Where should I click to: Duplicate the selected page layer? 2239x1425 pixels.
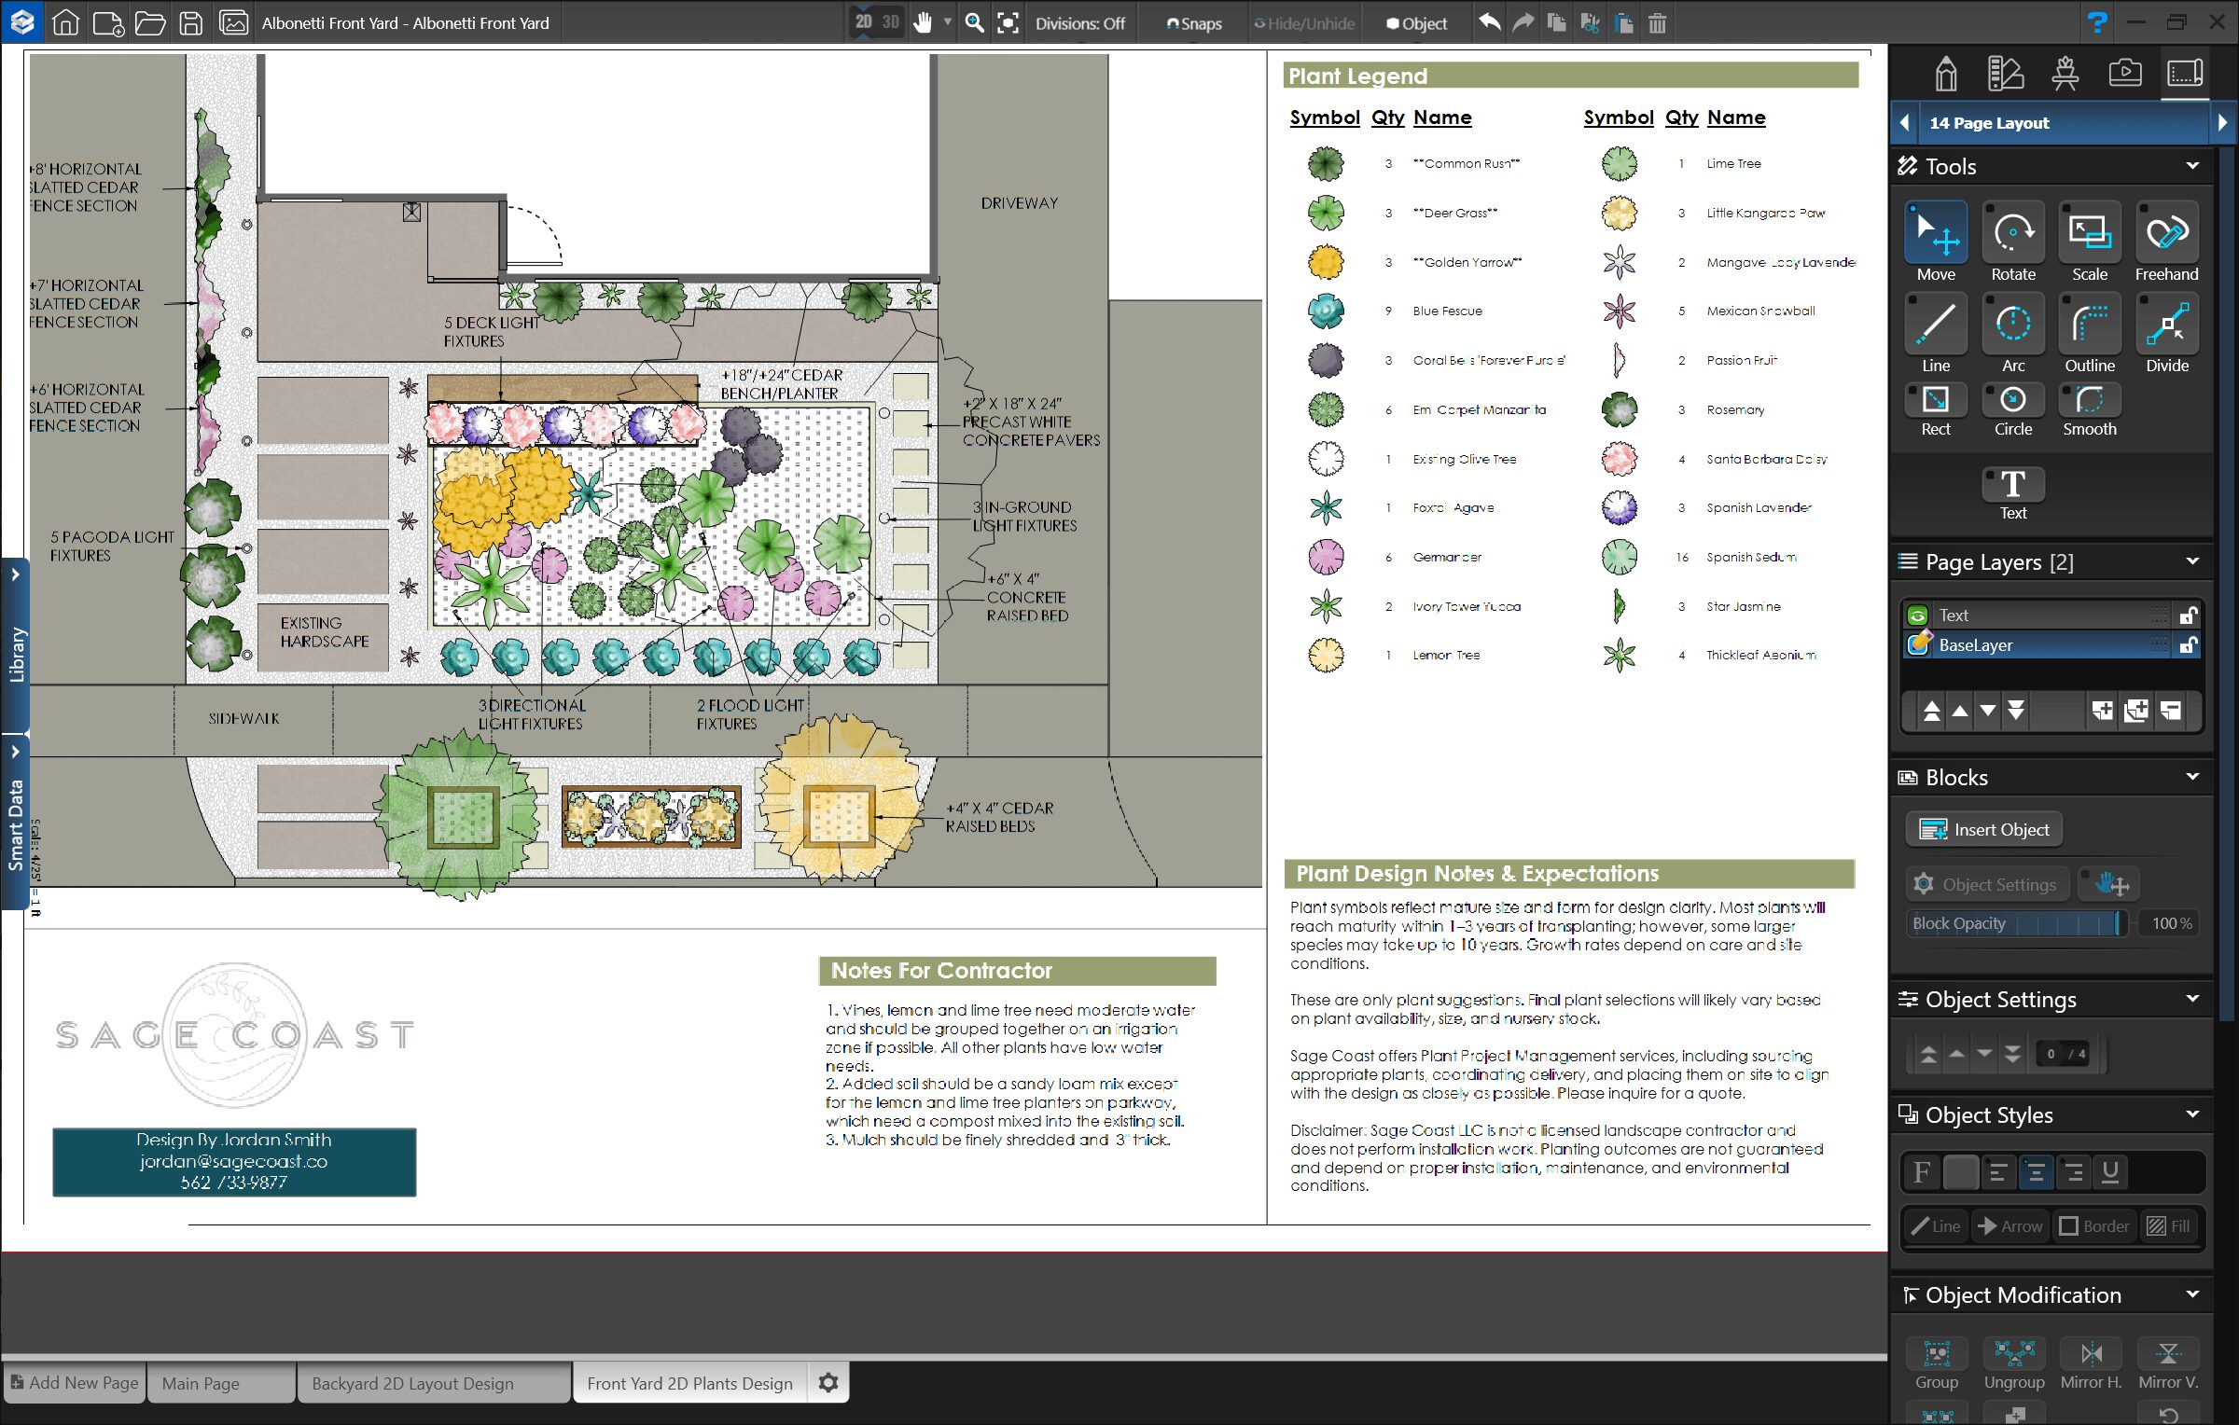pos(2136,711)
